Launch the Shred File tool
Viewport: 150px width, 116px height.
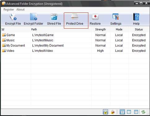[x=54, y=19]
